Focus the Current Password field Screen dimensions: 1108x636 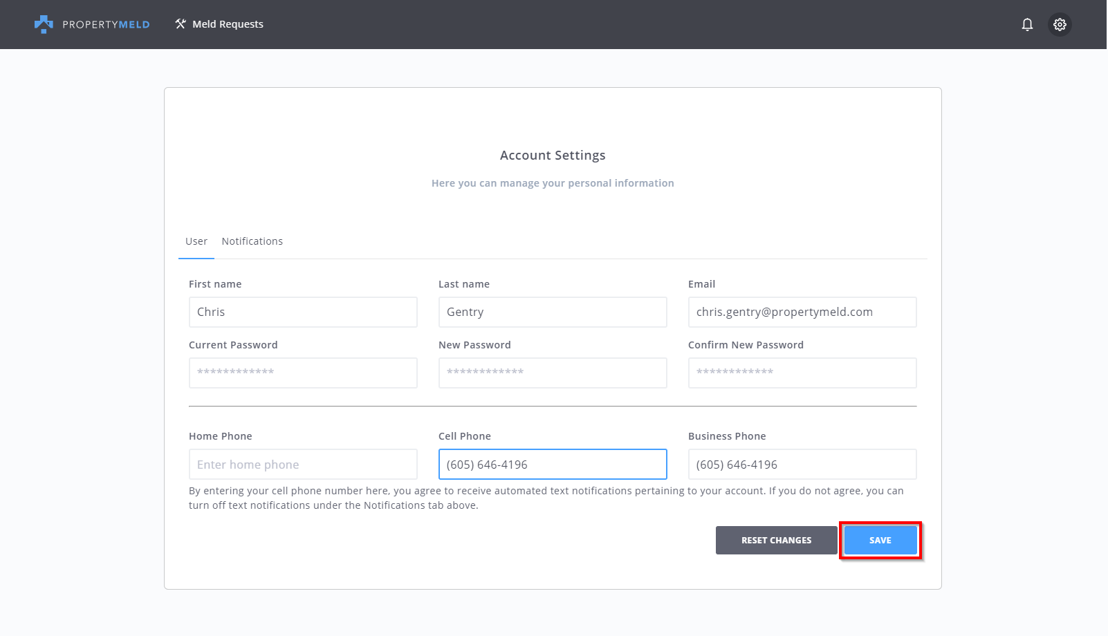303,373
